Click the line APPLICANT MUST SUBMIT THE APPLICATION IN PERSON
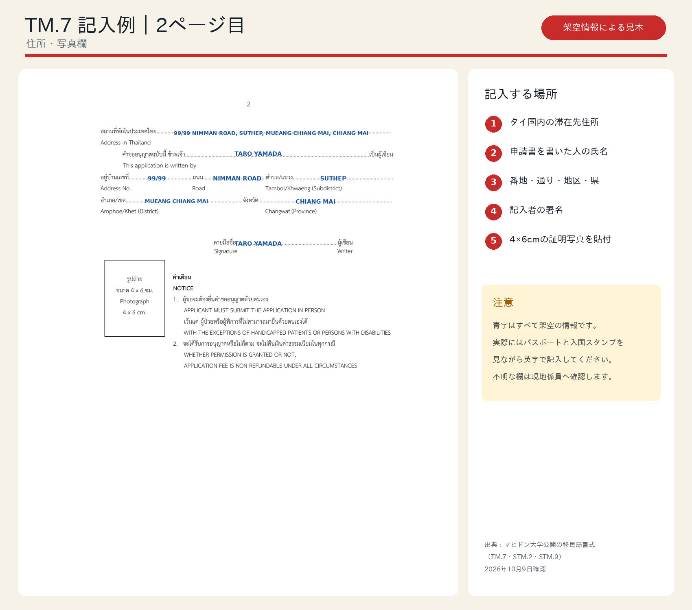This screenshot has height=610, width=692. (x=254, y=310)
